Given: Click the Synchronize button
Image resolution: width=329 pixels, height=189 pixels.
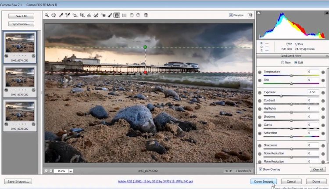Looking at the screenshot, I should [x=21, y=24].
